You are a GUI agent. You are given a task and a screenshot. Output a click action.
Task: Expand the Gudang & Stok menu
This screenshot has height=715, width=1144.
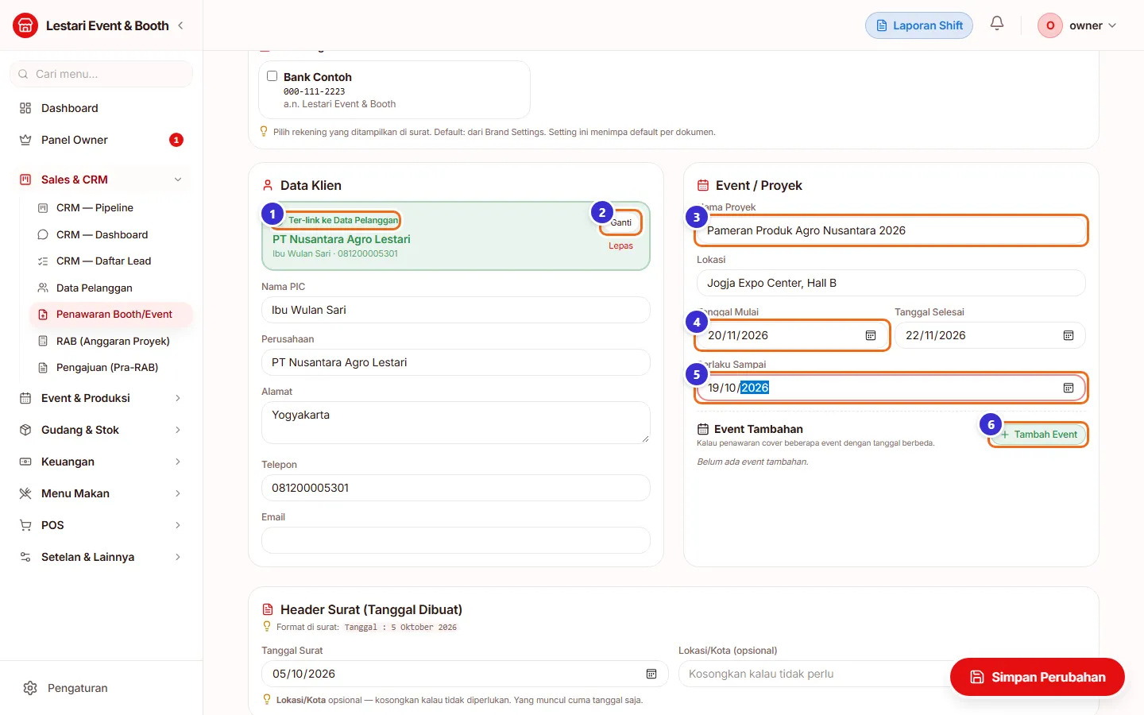[x=178, y=430]
